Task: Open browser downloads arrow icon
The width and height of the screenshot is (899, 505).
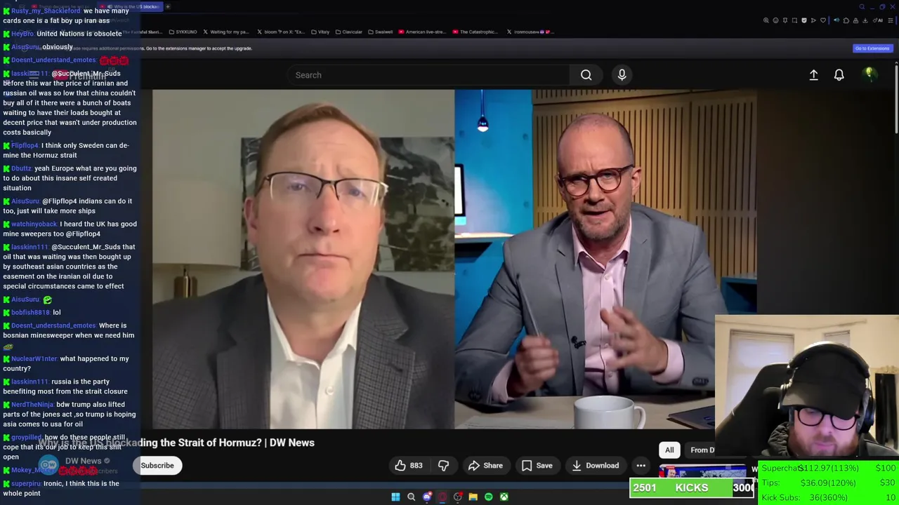Action: point(865,20)
